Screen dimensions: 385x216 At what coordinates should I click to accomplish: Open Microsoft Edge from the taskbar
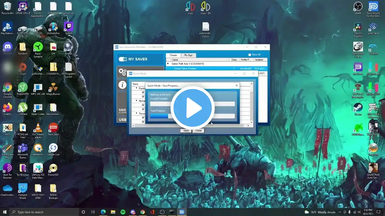103,212
